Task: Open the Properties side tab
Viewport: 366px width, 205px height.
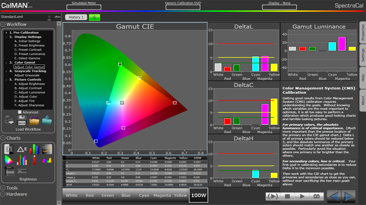Action: (363, 32)
